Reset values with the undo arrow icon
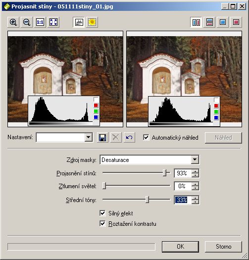 pyautogui.click(x=129, y=138)
